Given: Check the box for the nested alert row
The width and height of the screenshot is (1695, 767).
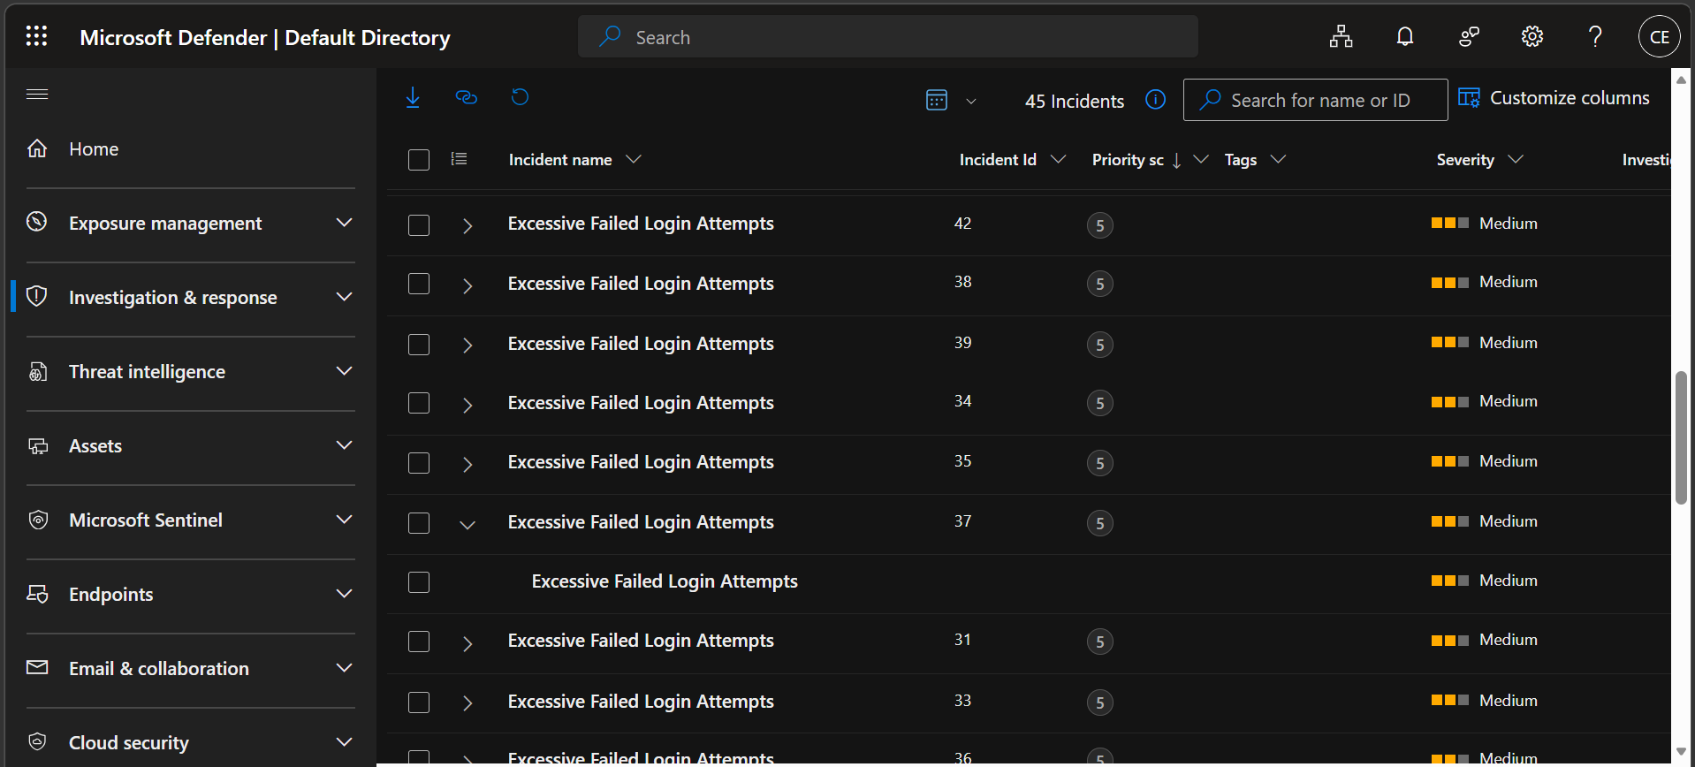Looking at the screenshot, I should (x=419, y=582).
